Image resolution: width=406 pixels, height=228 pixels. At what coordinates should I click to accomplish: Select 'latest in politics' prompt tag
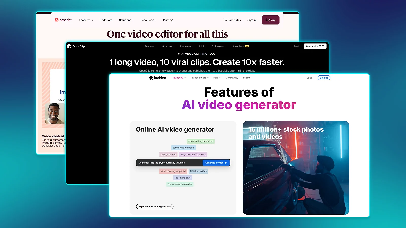(x=198, y=171)
